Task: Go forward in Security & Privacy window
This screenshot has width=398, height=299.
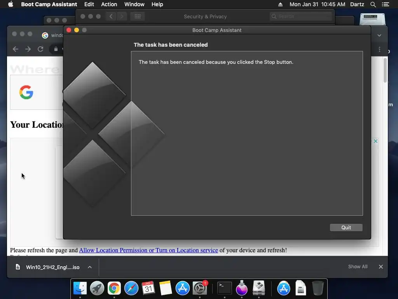Action: tap(122, 16)
